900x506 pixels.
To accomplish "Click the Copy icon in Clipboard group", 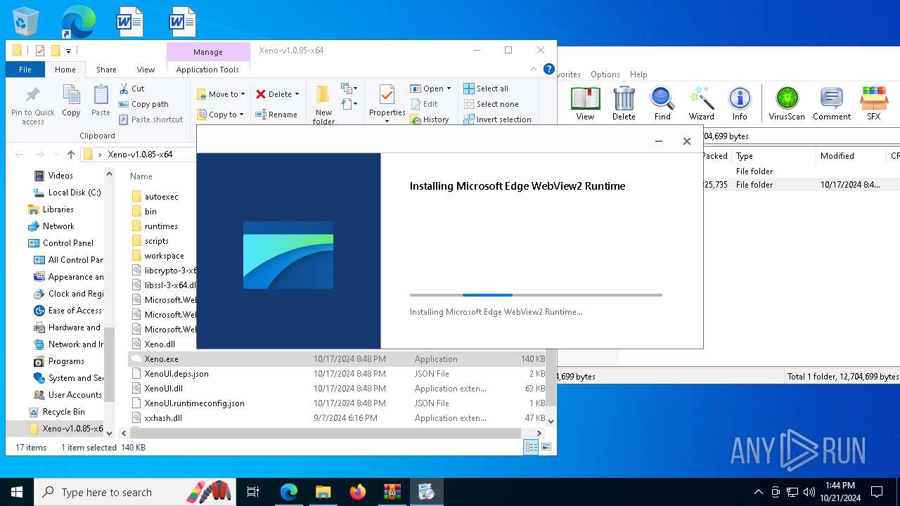I will (71, 100).
